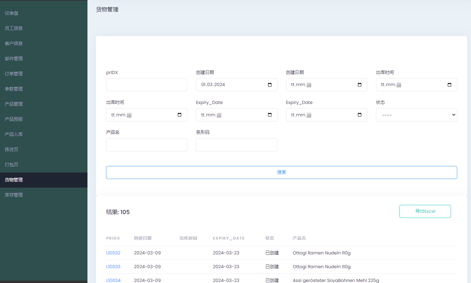Click PRIDX column header
471x283 pixels.
tap(113, 238)
